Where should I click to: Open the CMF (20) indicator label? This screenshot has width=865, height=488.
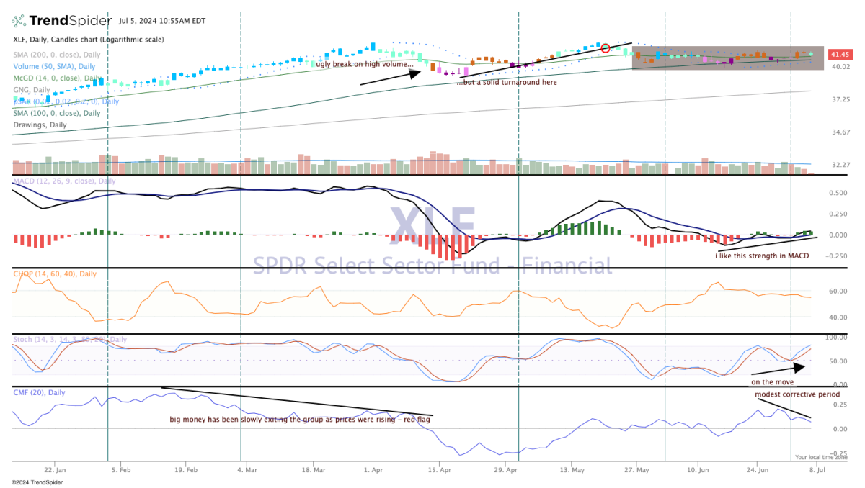point(39,392)
